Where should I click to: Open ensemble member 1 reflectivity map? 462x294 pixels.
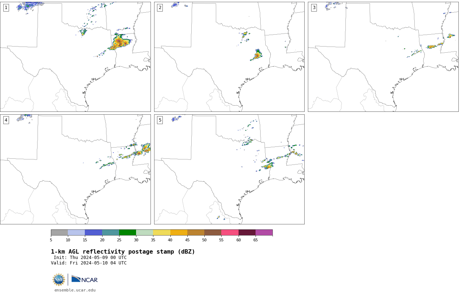click(75, 57)
